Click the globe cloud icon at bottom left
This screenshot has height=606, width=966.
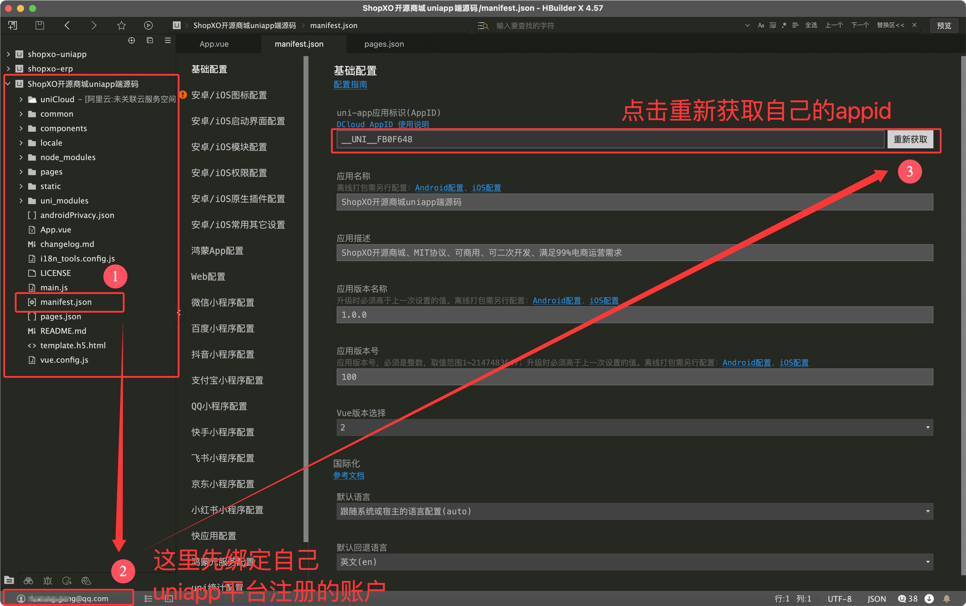coord(86,580)
